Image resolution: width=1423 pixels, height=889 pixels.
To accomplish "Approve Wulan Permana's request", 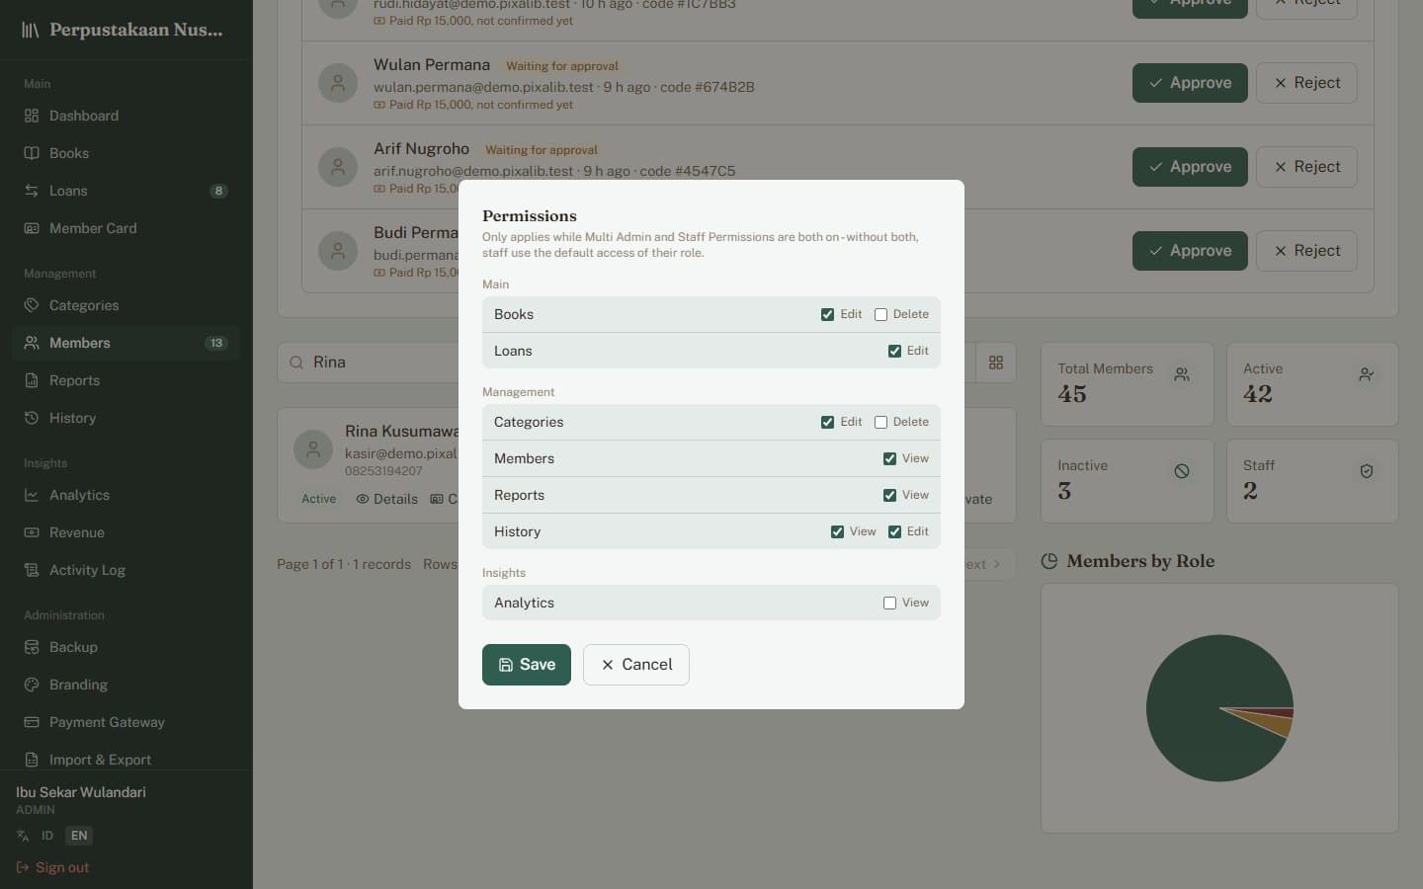I will (1190, 83).
